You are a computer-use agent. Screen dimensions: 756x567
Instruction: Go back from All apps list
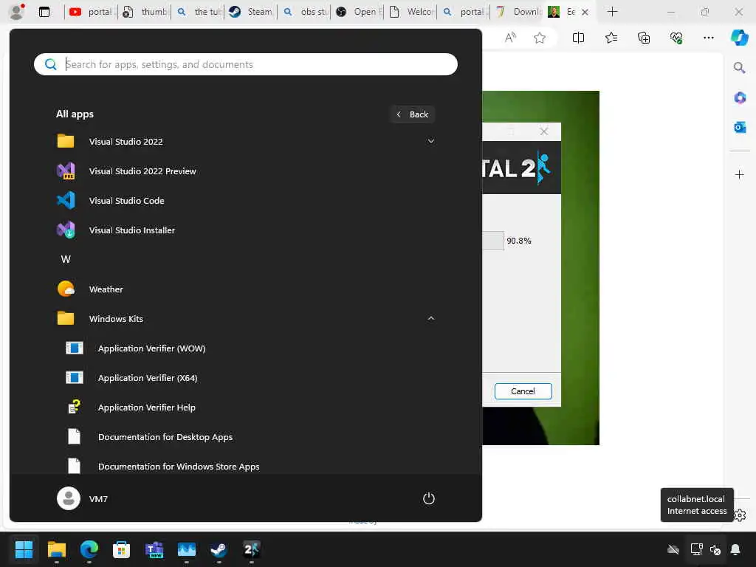tap(412, 114)
